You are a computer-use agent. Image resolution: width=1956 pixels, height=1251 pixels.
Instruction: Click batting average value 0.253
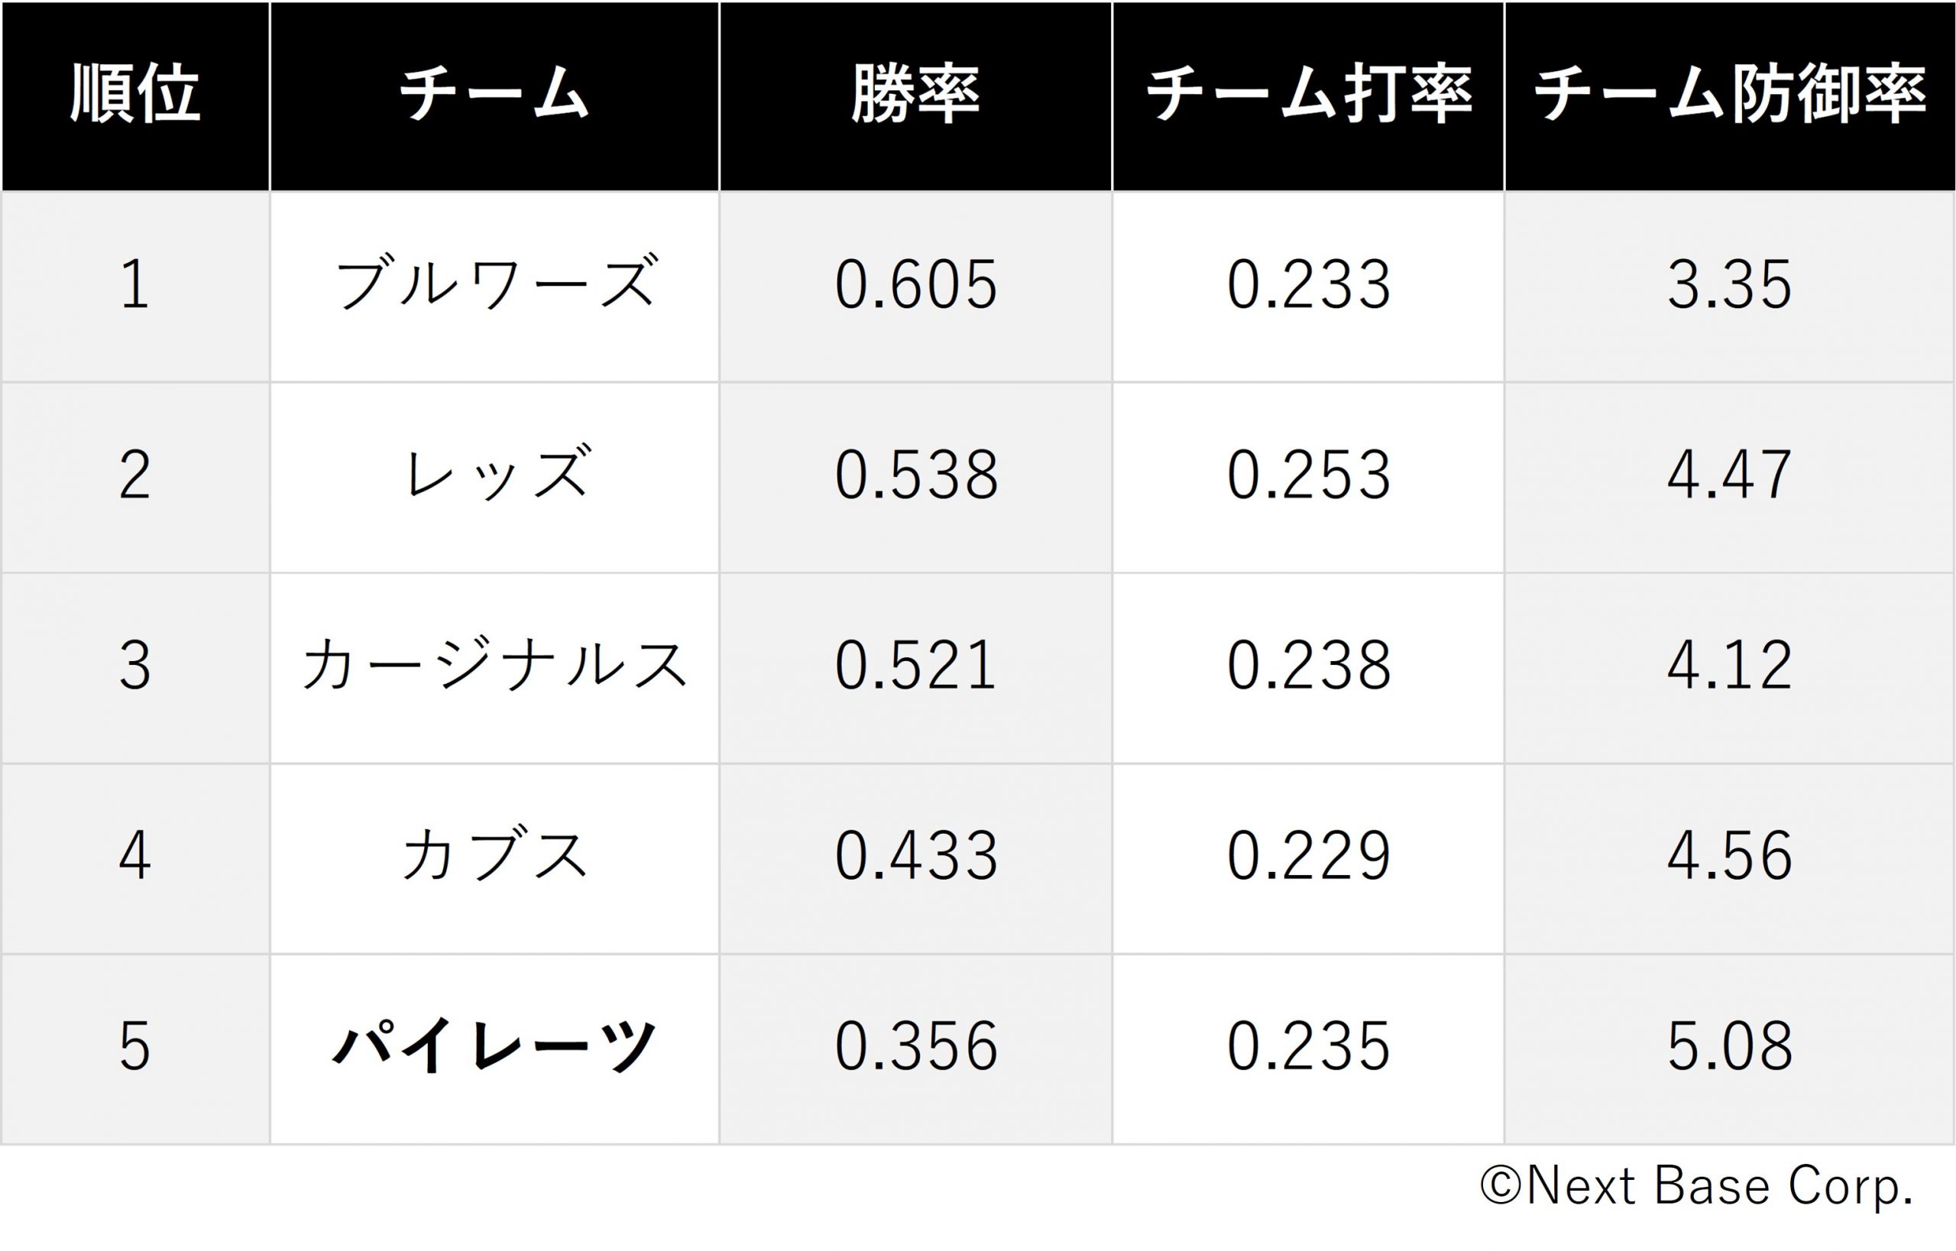click(1308, 477)
